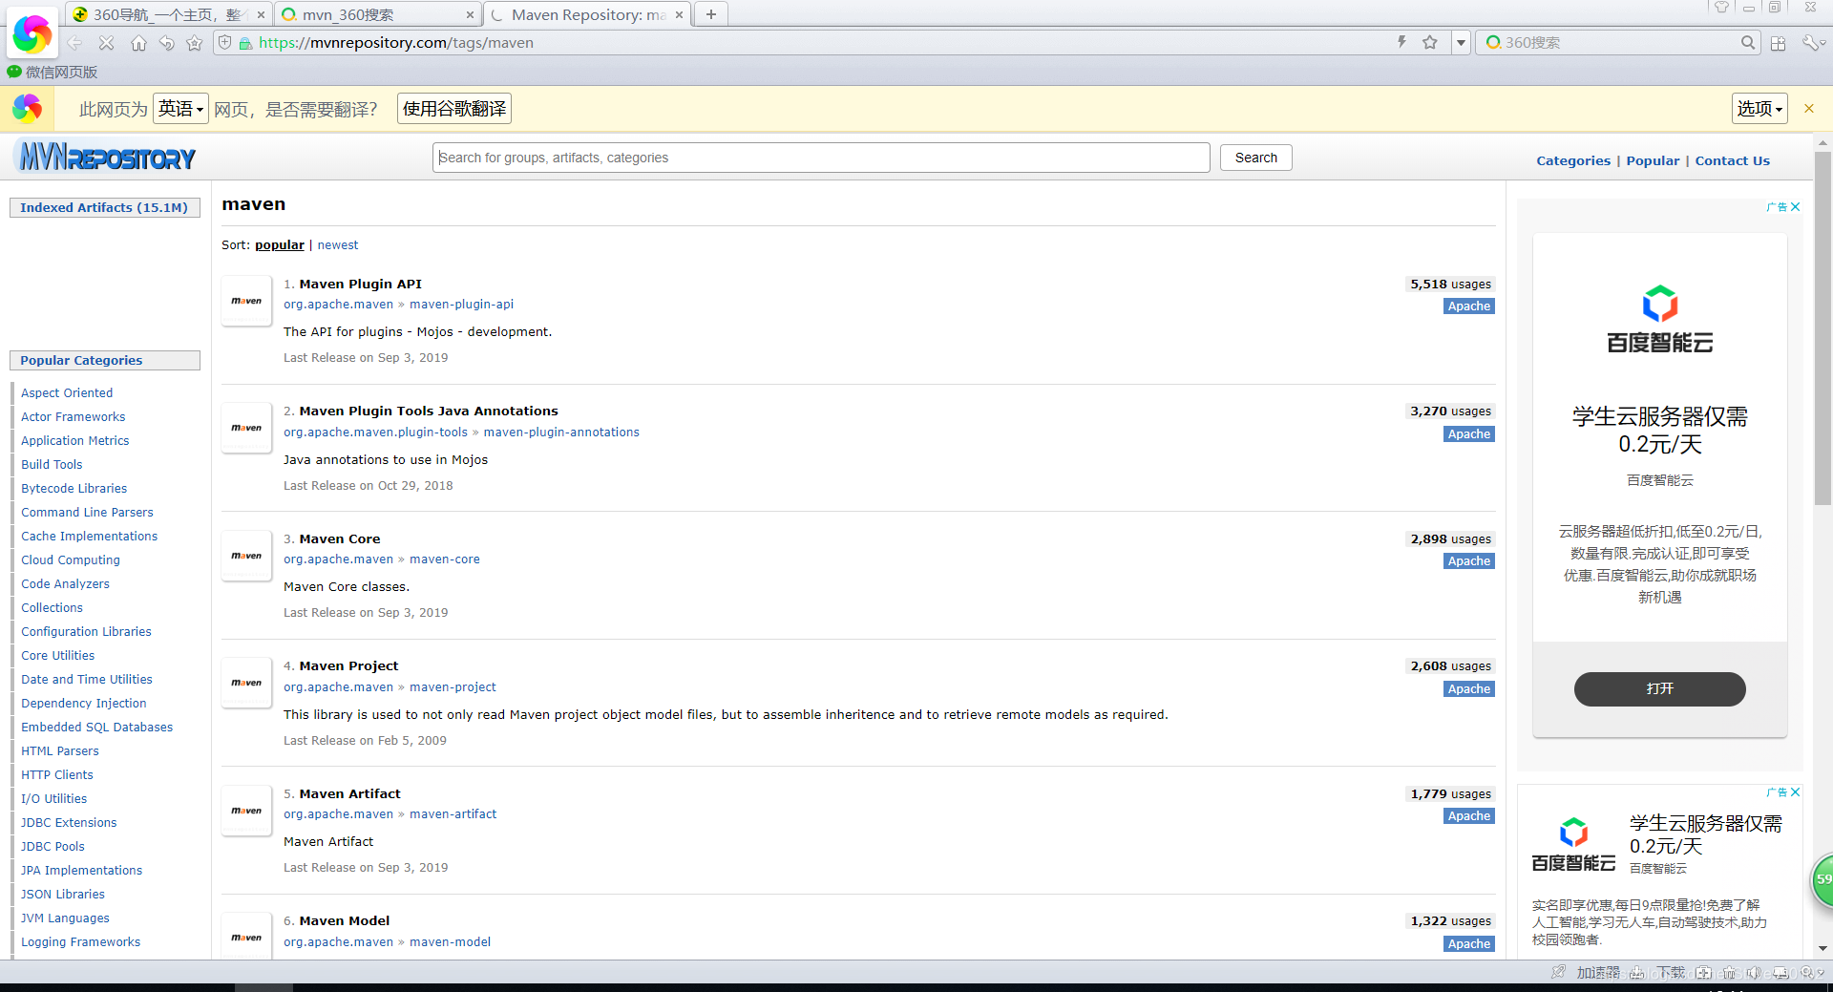Click the Maven Plugin API thumbnail logo
Screen dimensions: 1833x992
pyautogui.click(x=246, y=301)
